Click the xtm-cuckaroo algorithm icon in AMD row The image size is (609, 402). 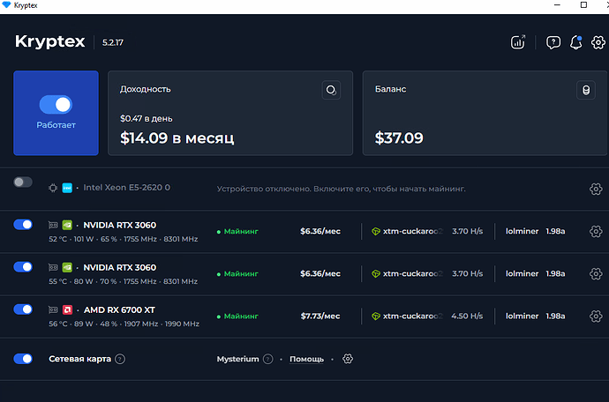(375, 316)
